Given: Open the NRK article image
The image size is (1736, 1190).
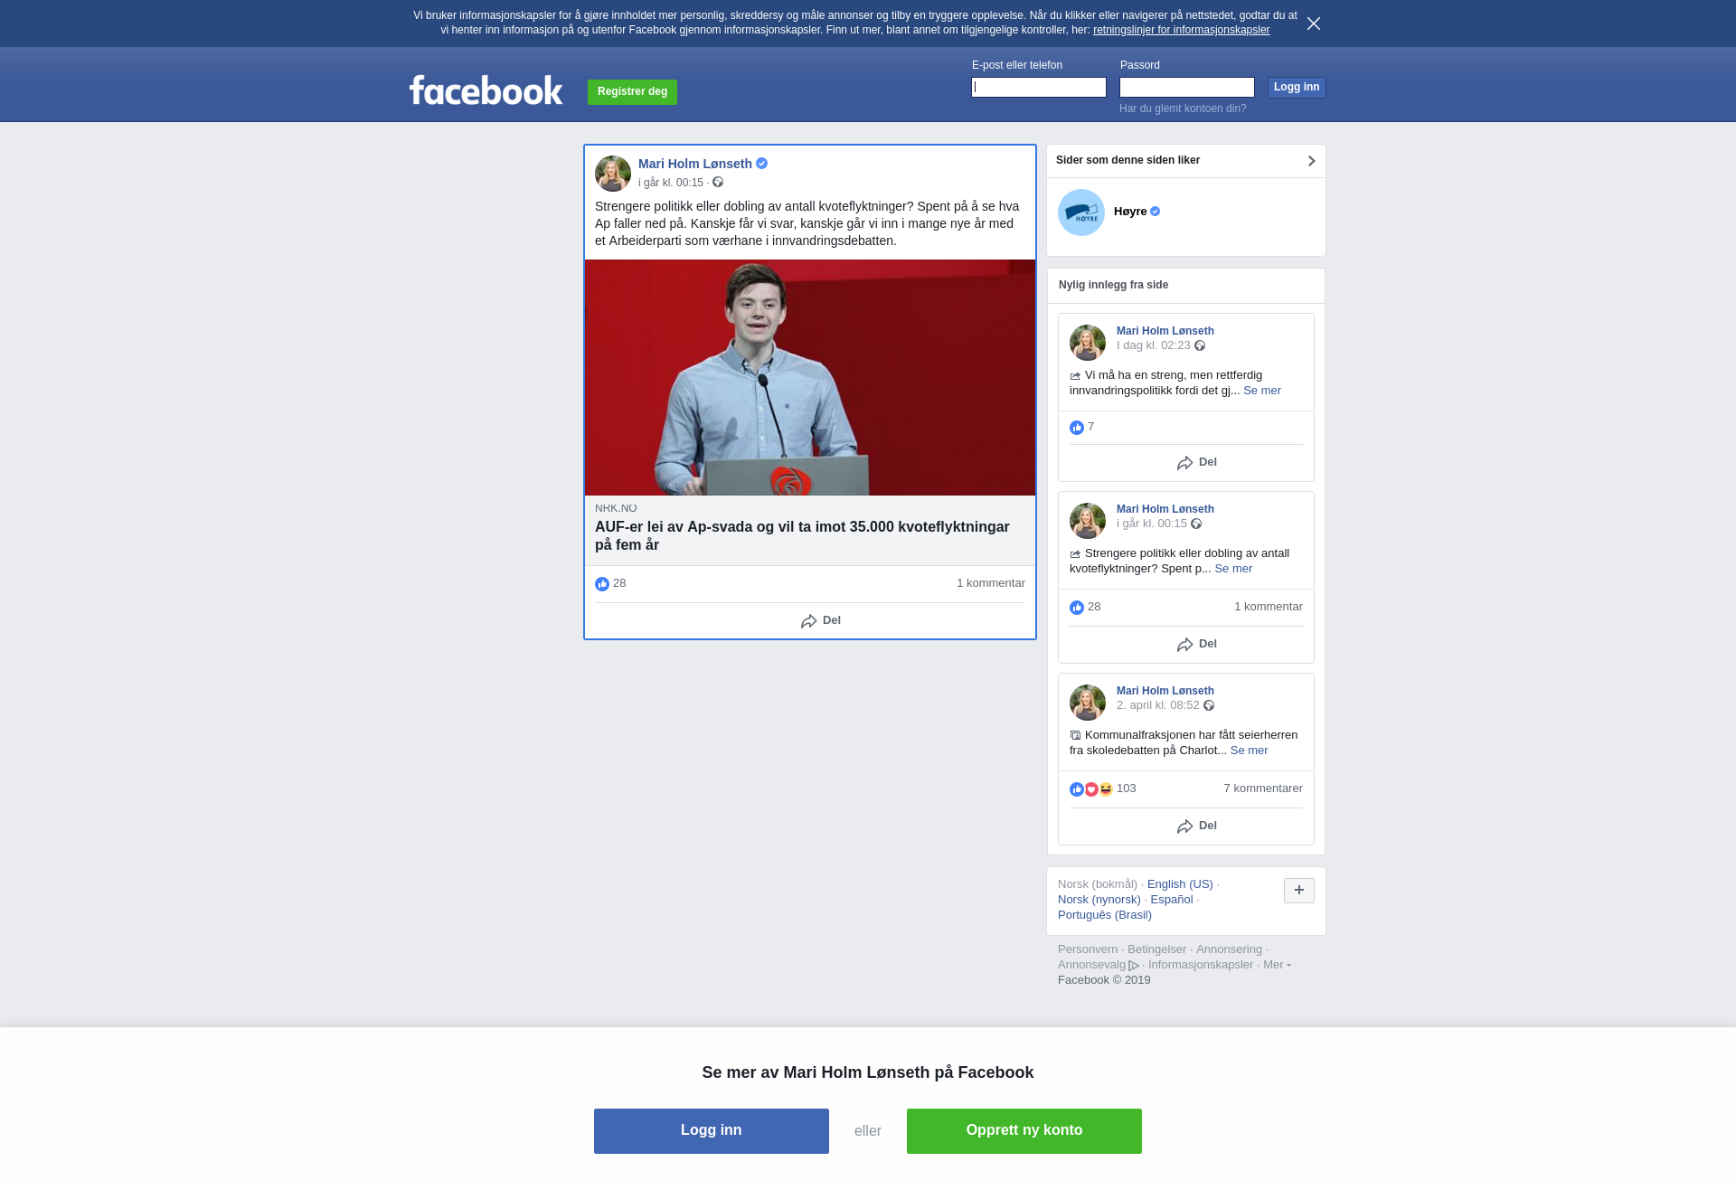Looking at the screenshot, I should point(810,377).
